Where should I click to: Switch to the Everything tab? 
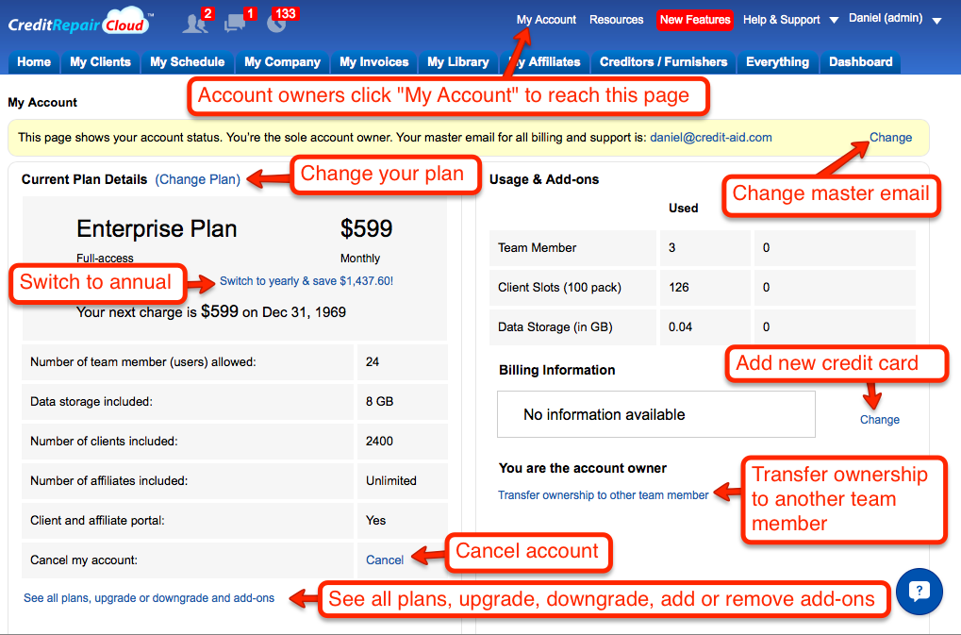pos(777,62)
